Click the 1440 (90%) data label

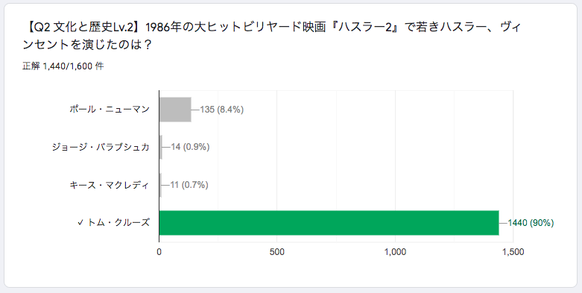(x=531, y=223)
